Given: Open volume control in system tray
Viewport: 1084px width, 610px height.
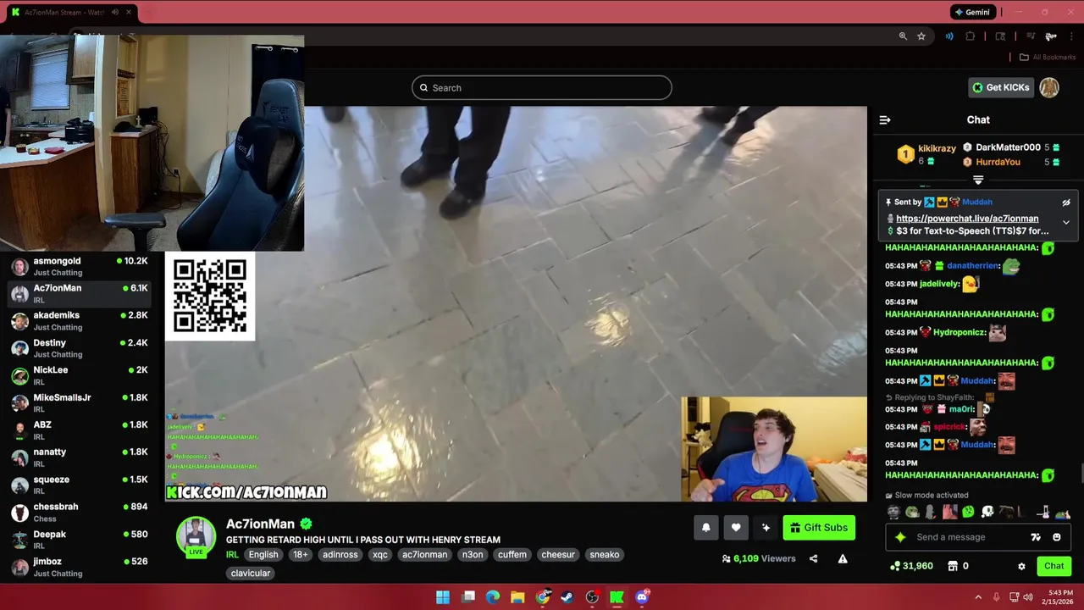Looking at the screenshot, I should (1028, 597).
